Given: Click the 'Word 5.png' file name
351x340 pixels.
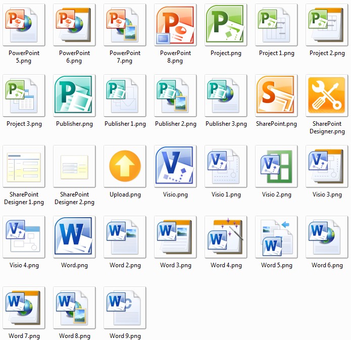Looking at the screenshot, I should click(276, 265).
